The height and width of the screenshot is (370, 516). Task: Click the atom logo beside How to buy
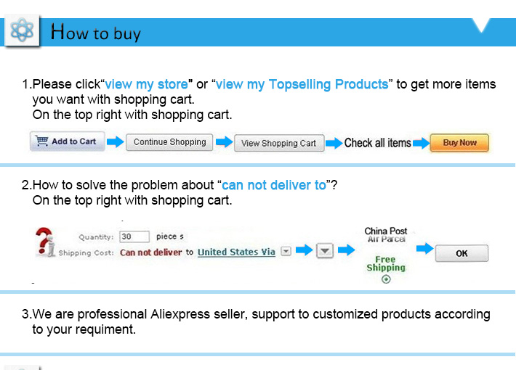pyautogui.click(x=22, y=30)
